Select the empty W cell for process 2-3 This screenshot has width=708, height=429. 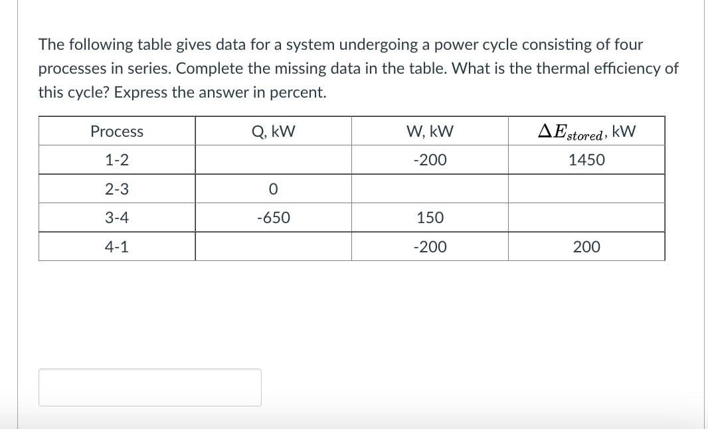point(430,189)
